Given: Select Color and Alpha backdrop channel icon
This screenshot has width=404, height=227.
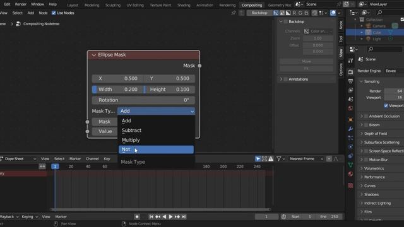Looking at the screenshot, I should pyautogui.click(x=276, y=13).
